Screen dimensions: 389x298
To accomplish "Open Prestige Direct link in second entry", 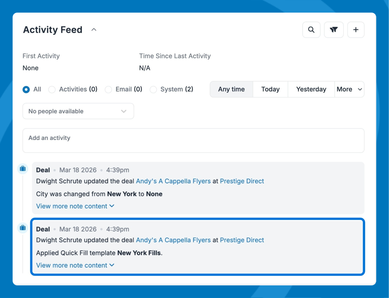I will [242, 240].
